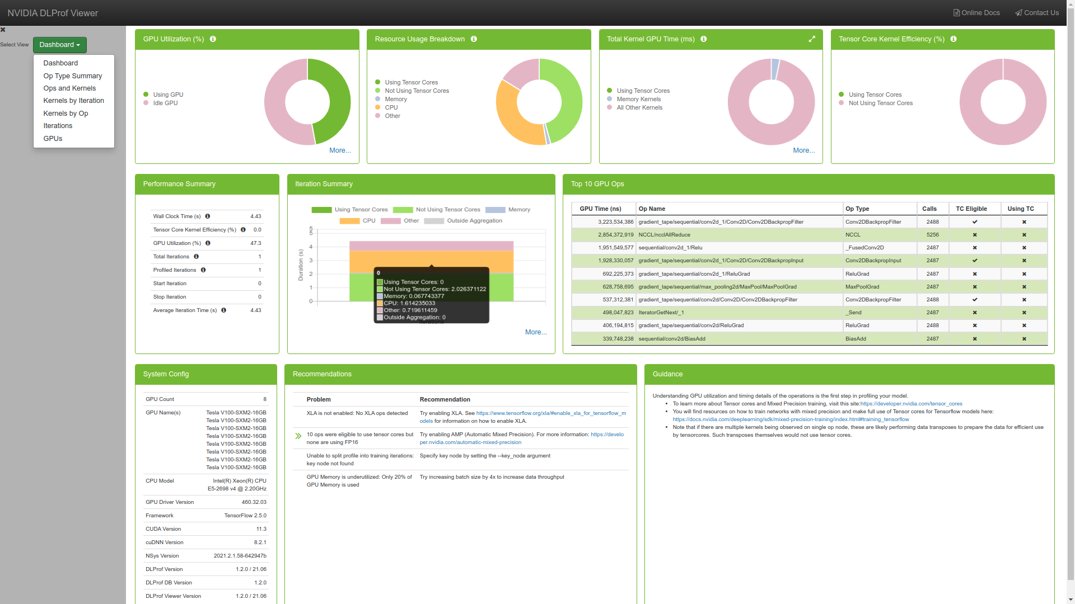The height and width of the screenshot is (604, 1075).
Task: Toggle Outside Aggregation legend in Iteration Summary
Action: click(462, 221)
